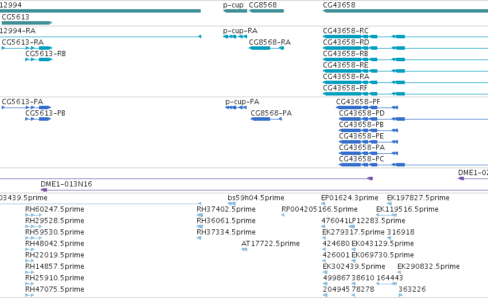
Task: Click EST RH22019.5prime
Action: click(54, 255)
